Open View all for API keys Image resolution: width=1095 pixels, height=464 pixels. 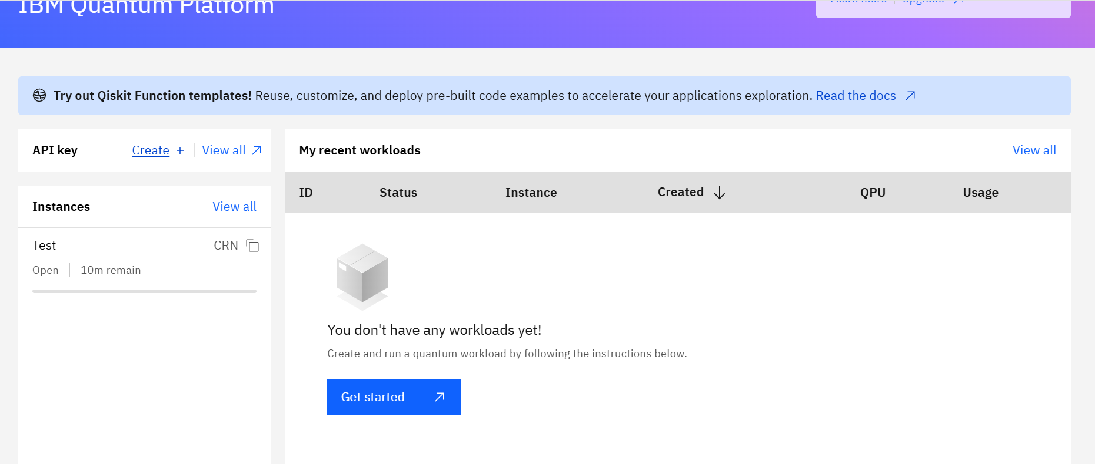coord(224,150)
